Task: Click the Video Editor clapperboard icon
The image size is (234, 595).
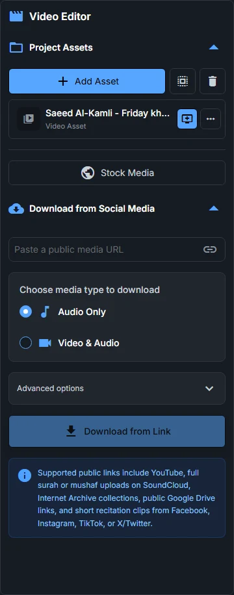Action: (16, 16)
